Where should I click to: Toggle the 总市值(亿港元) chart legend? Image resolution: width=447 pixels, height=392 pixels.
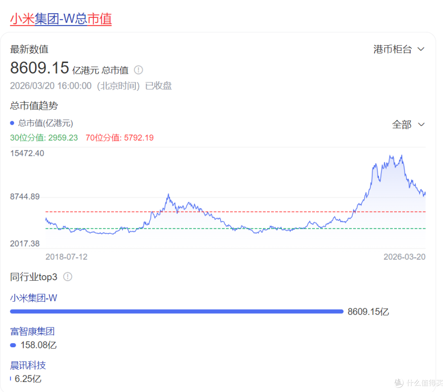tap(42, 123)
